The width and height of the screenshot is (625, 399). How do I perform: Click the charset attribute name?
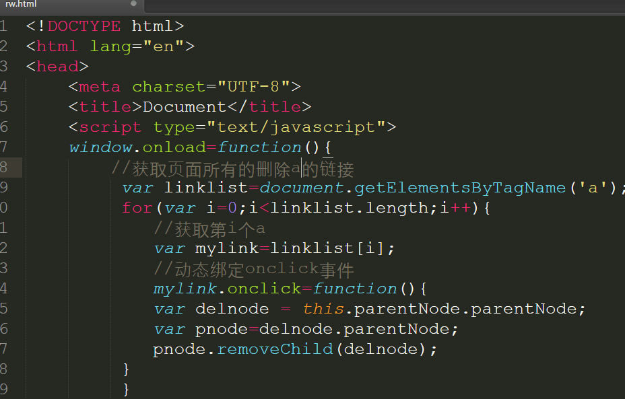(x=168, y=87)
